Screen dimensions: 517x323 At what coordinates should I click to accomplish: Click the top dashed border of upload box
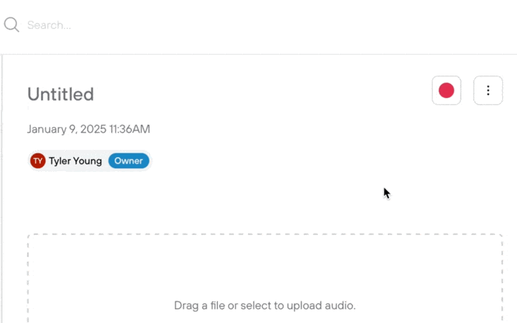tap(265, 234)
